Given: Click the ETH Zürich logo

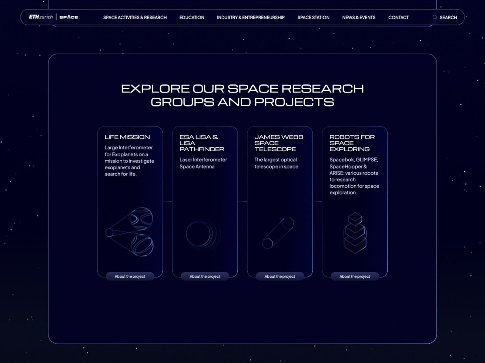Looking at the screenshot, I should 41,17.
